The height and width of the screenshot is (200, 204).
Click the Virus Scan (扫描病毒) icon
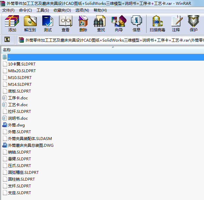[157, 21]
